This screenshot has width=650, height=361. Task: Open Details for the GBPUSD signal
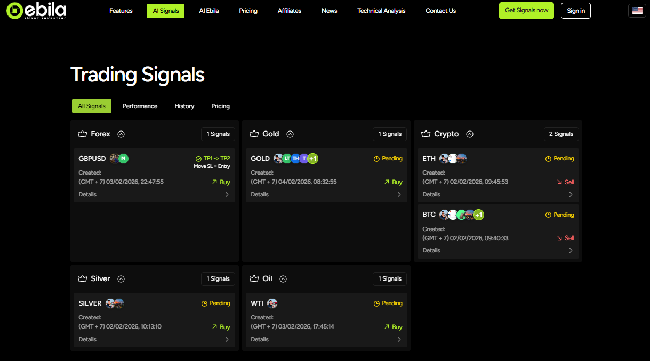(x=154, y=194)
